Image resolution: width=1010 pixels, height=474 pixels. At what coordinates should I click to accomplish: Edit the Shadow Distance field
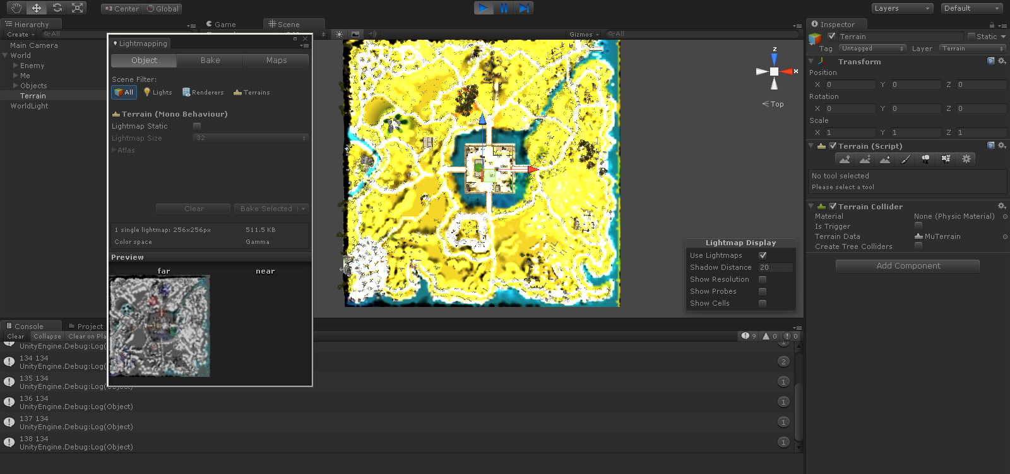pos(775,267)
